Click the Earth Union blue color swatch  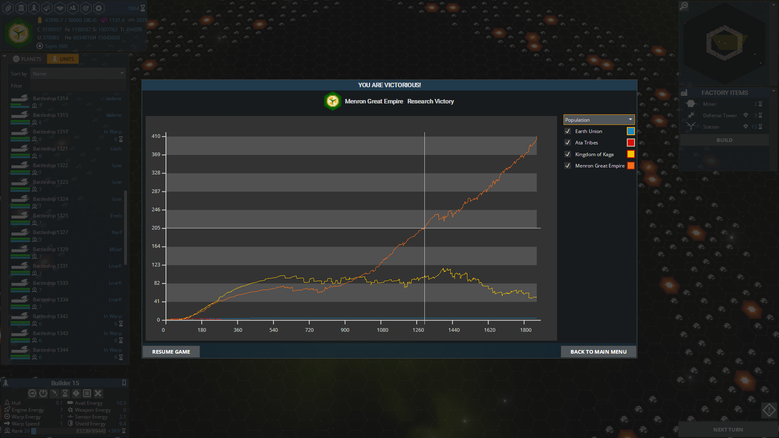631,131
